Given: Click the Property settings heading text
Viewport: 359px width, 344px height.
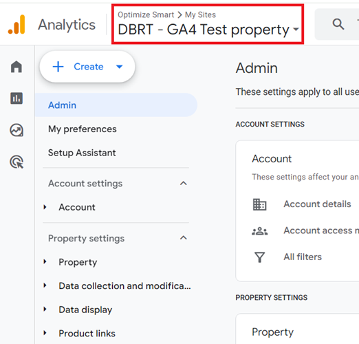Looking at the screenshot, I should click(x=86, y=239).
